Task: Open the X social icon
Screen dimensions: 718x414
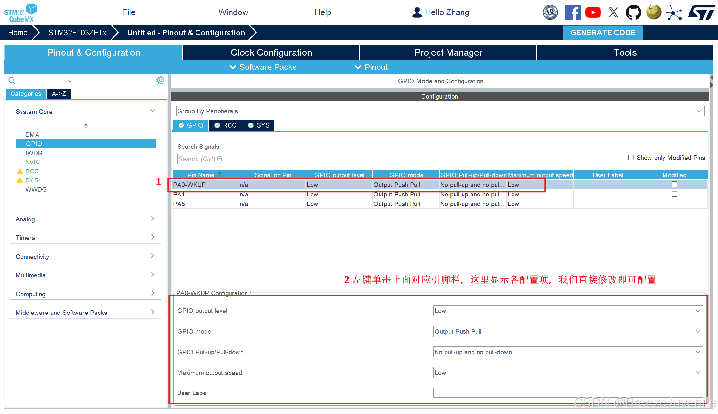Action: point(613,12)
